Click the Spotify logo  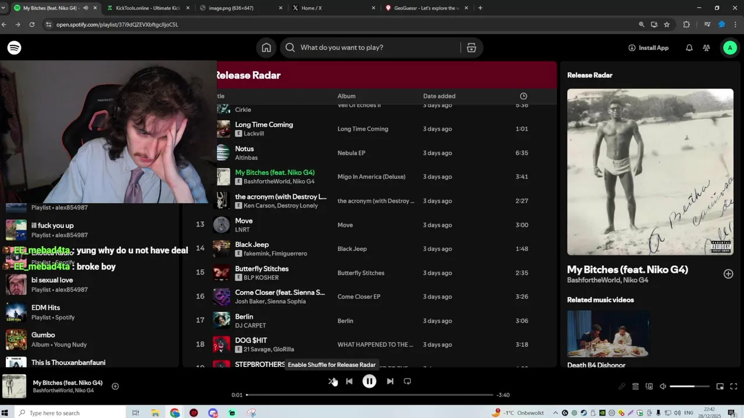coord(15,48)
